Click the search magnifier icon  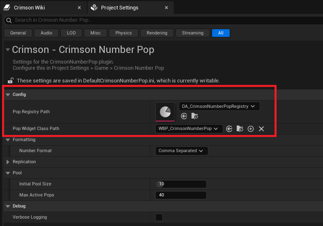[9, 20]
